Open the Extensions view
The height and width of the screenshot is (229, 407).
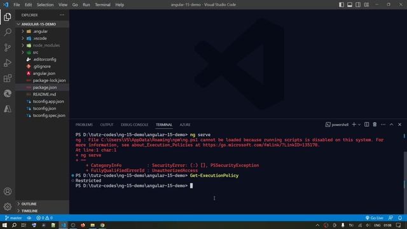tap(8, 78)
